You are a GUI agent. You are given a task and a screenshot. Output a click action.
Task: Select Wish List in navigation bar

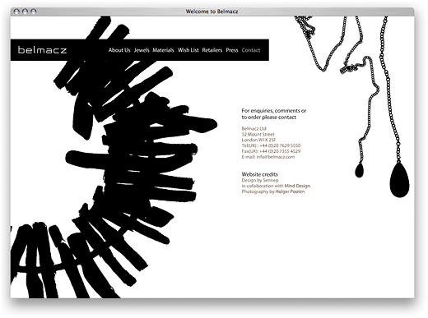188,50
